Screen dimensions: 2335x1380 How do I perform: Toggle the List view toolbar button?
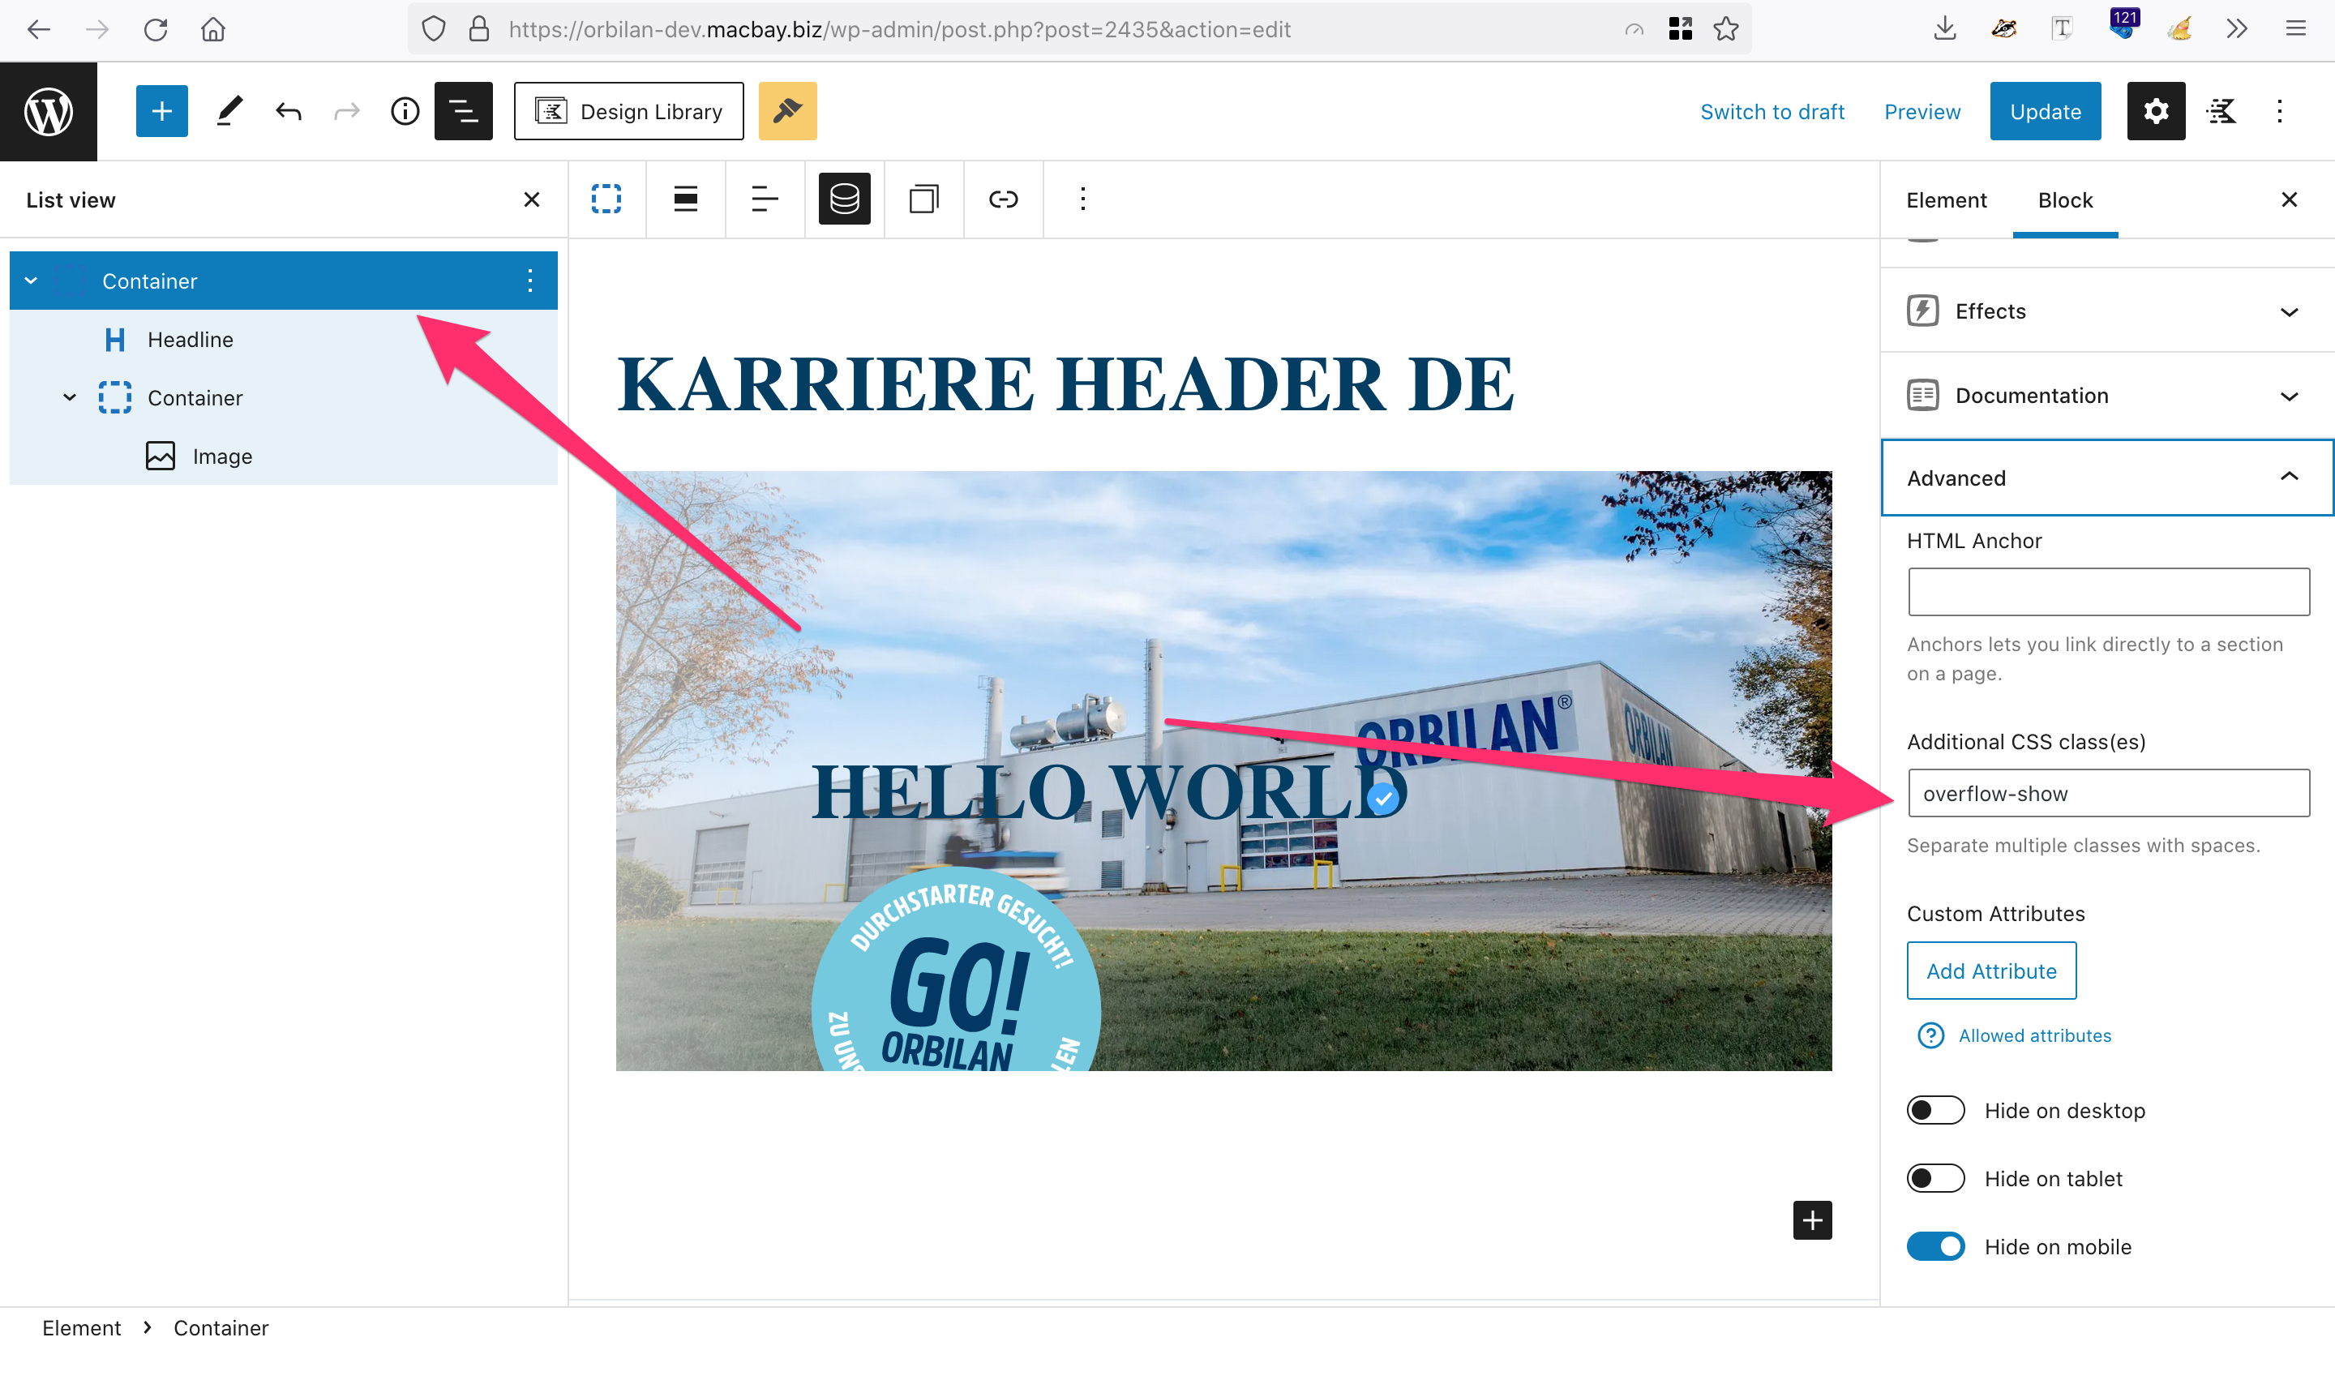tap(463, 112)
